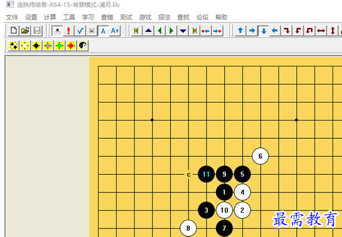Select the red stone marker

71,46
